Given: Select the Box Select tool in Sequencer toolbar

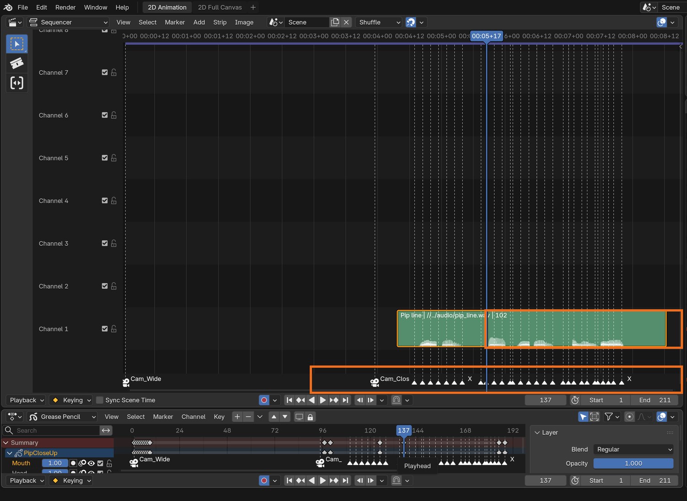Looking at the screenshot, I should [x=17, y=44].
